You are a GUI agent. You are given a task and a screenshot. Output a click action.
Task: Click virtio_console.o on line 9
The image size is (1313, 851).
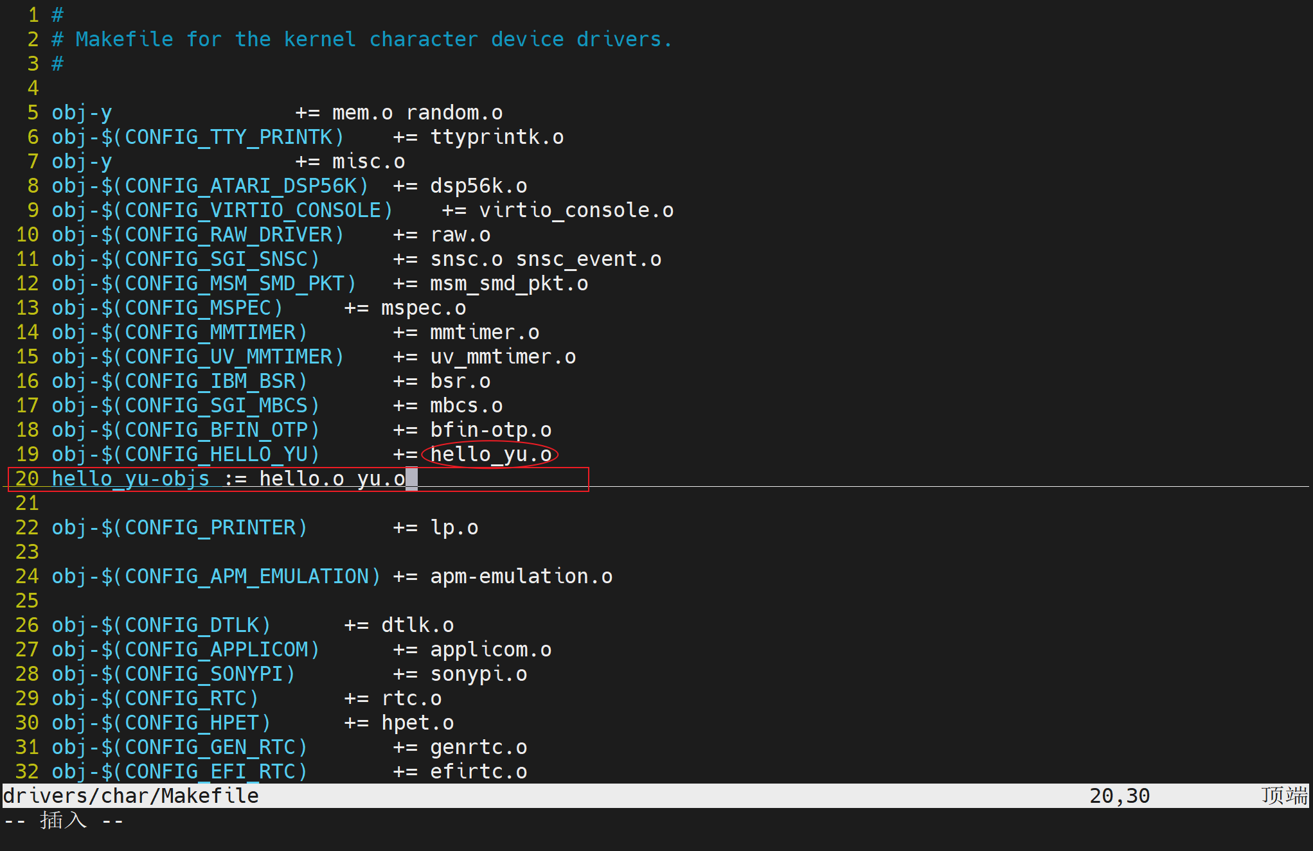pos(576,210)
